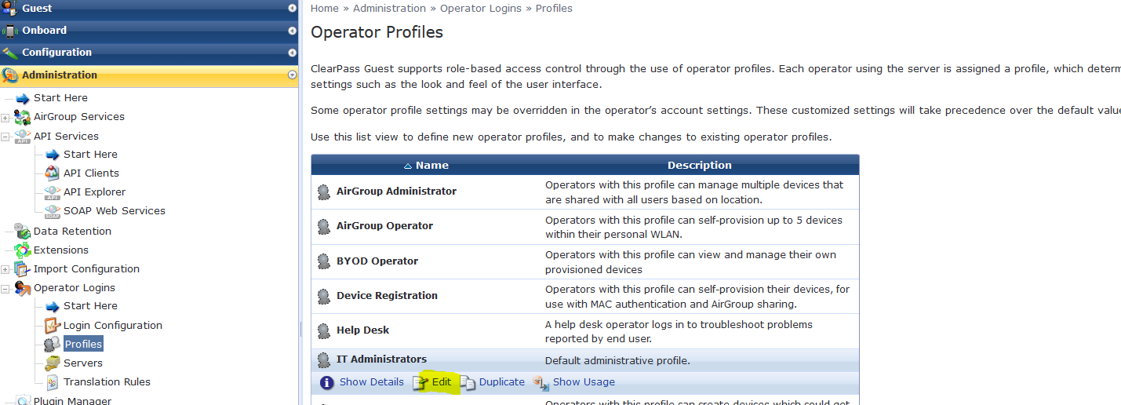The height and width of the screenshot is (405, 1121).
Task: Click the Data Retention icon
Action: 22,231
